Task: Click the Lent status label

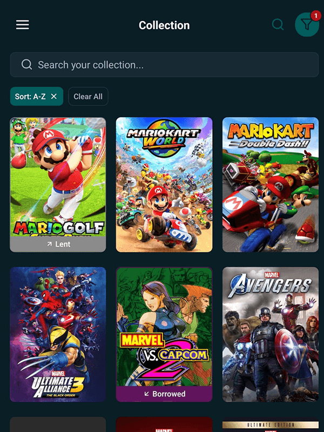Action: click(63, 245)
